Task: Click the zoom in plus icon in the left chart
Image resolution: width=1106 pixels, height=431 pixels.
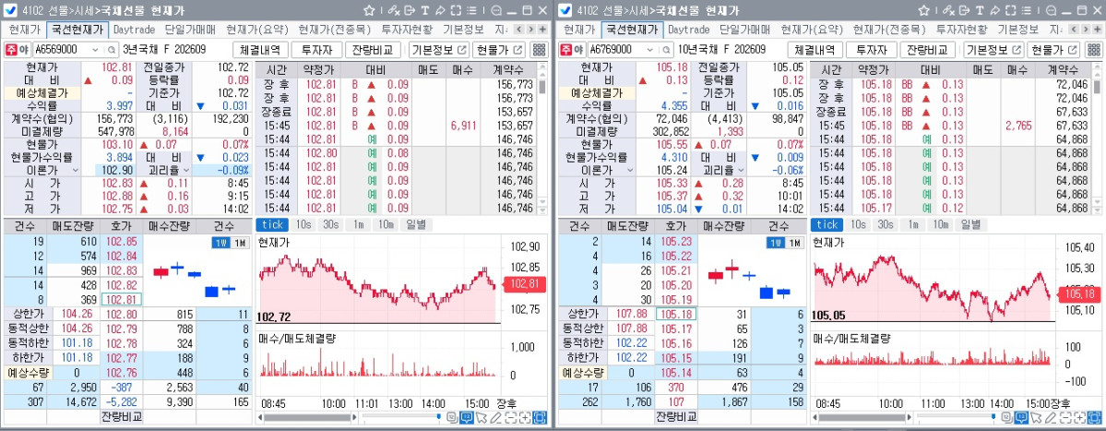Action: pyautogui.click(x=525, y=417)
